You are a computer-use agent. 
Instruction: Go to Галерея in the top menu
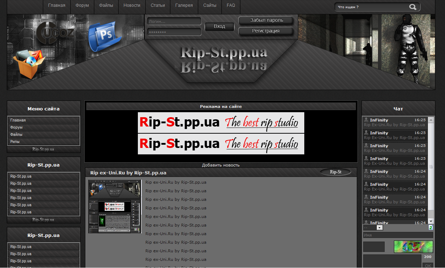click(x=184, y=6)
